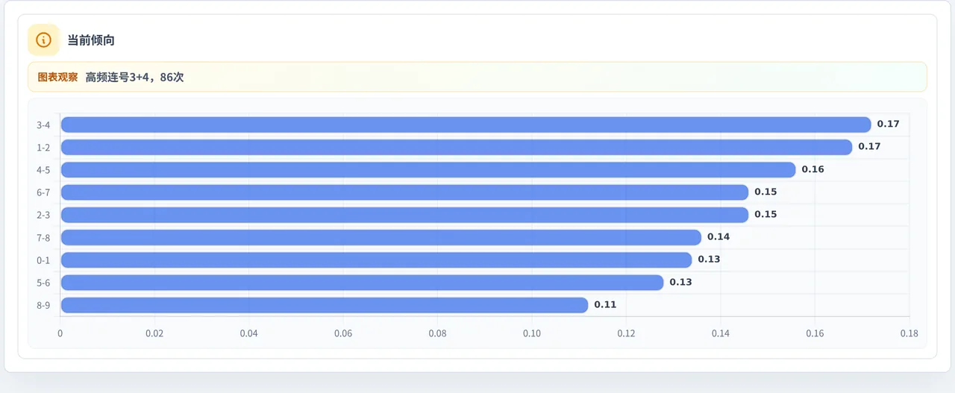The image size is (955, 393).
Task: Select the 0-1 bar
Action: (376, 260)
